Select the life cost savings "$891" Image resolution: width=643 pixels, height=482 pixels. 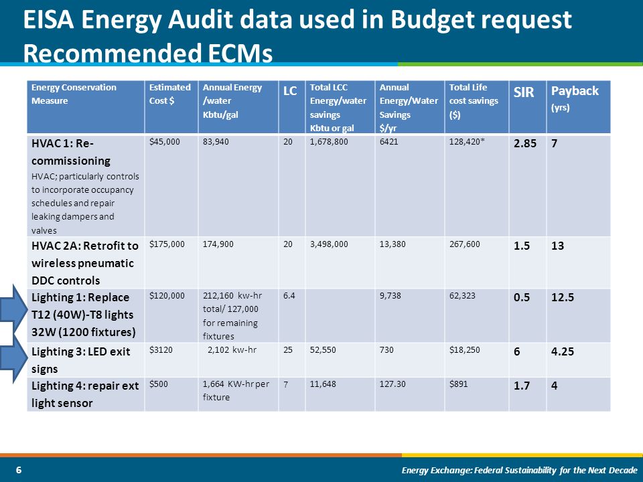tap(458, 384)
